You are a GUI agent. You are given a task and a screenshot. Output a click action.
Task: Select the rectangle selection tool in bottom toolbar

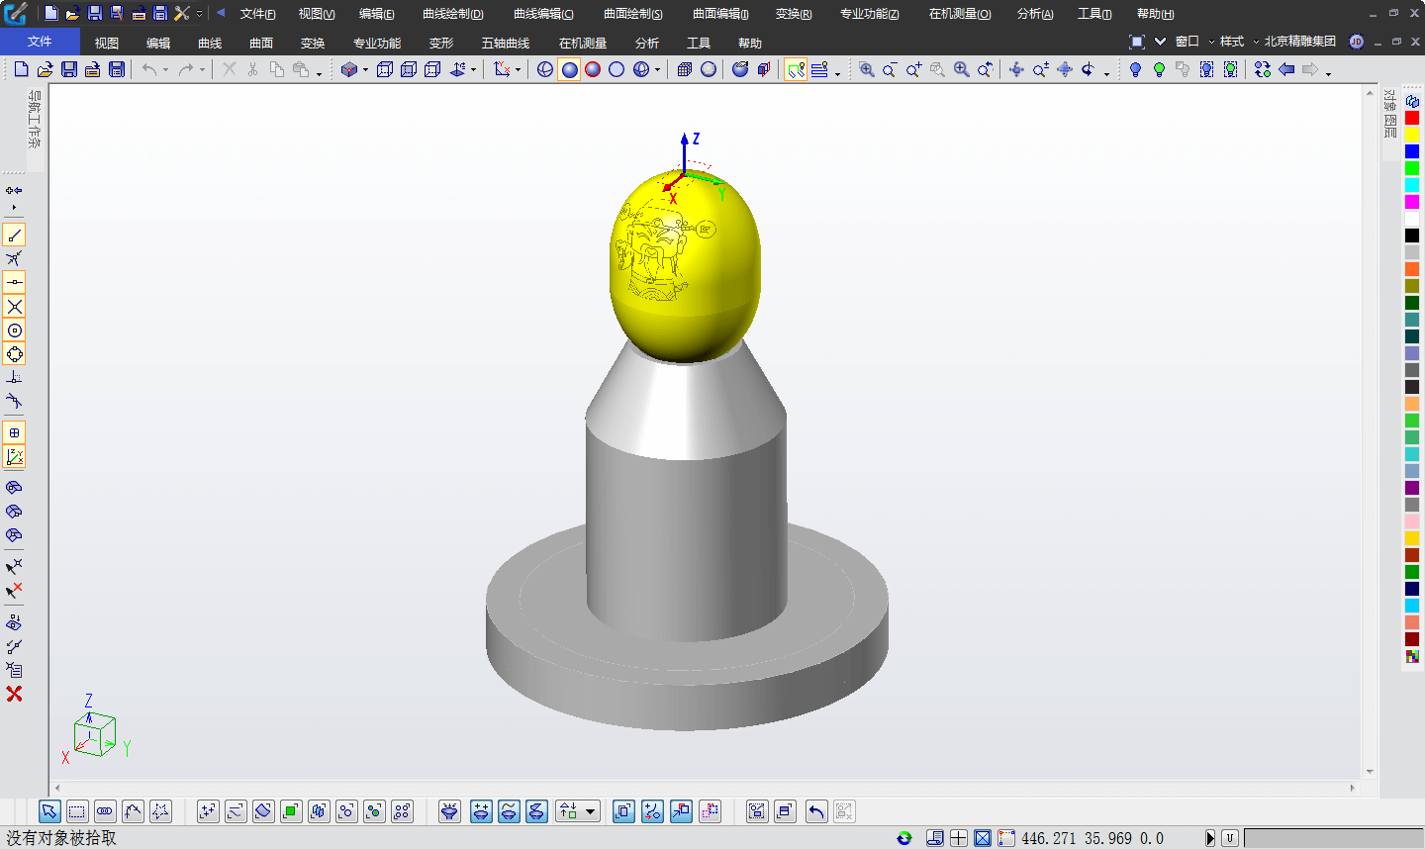(x=77, y=811)
